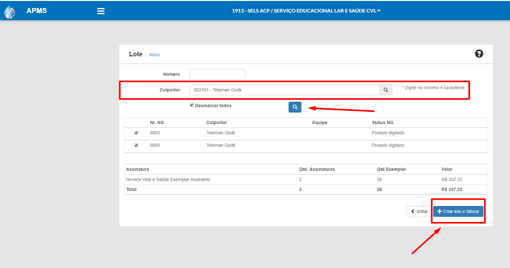Click Teleman Godk in row 6603
The width and height of the screenshot is (510, 268).
point(221,133)
